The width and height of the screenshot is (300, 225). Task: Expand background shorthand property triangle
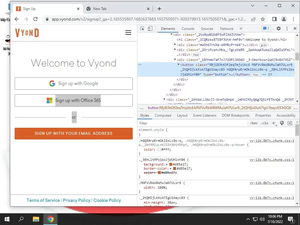(x=167, y=164)
